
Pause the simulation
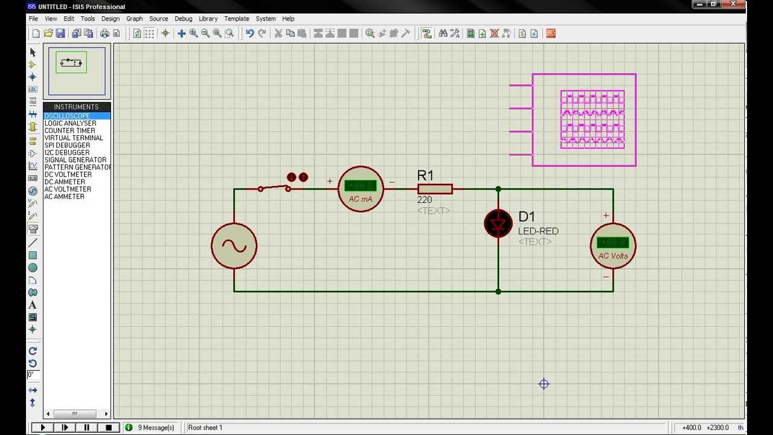click(x=86, y=427)
